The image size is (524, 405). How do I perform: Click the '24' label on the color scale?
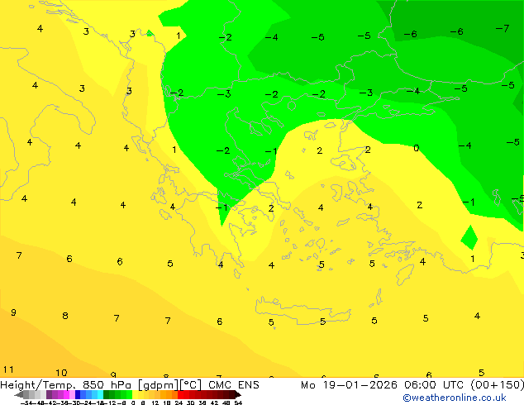(x=179, y=403)
